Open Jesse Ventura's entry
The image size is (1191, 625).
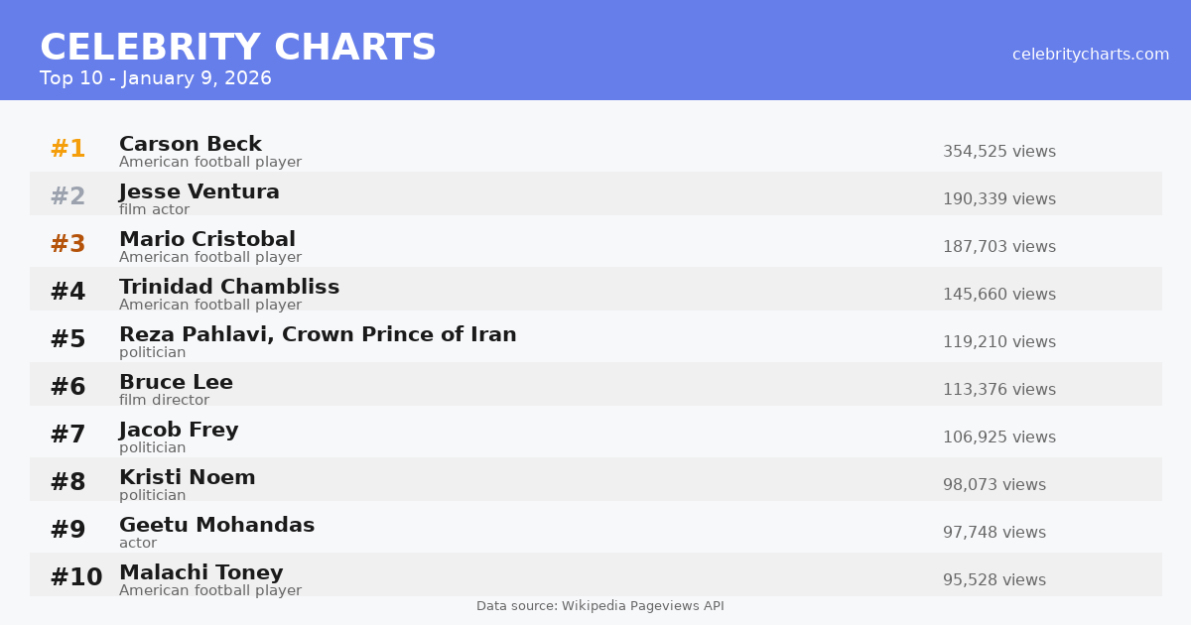tap(199, 192)
